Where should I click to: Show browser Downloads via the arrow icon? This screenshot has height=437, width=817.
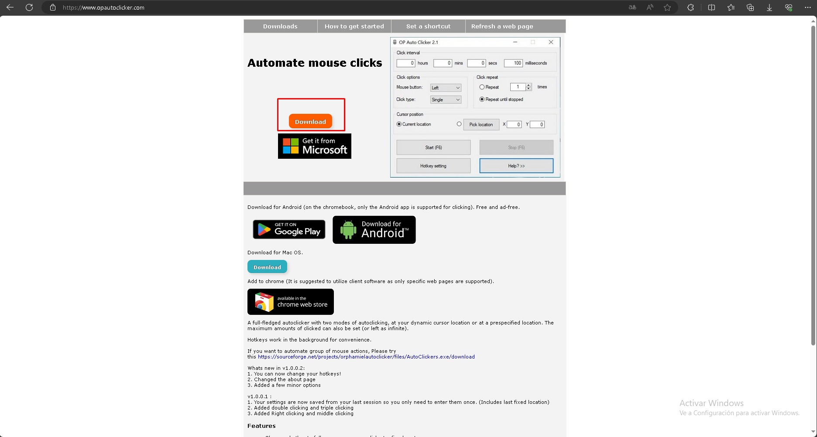769,7
